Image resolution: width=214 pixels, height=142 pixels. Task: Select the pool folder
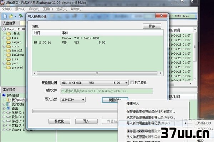(15, 63)
